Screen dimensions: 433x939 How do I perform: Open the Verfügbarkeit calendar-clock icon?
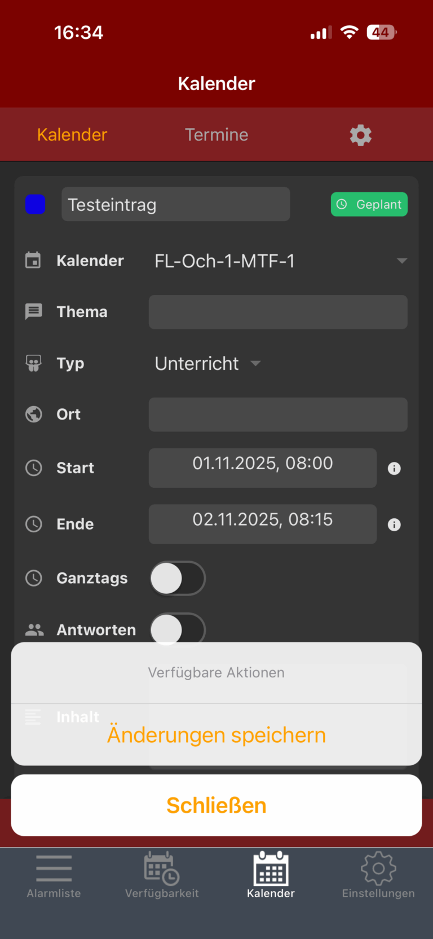[x=162, y=869]
